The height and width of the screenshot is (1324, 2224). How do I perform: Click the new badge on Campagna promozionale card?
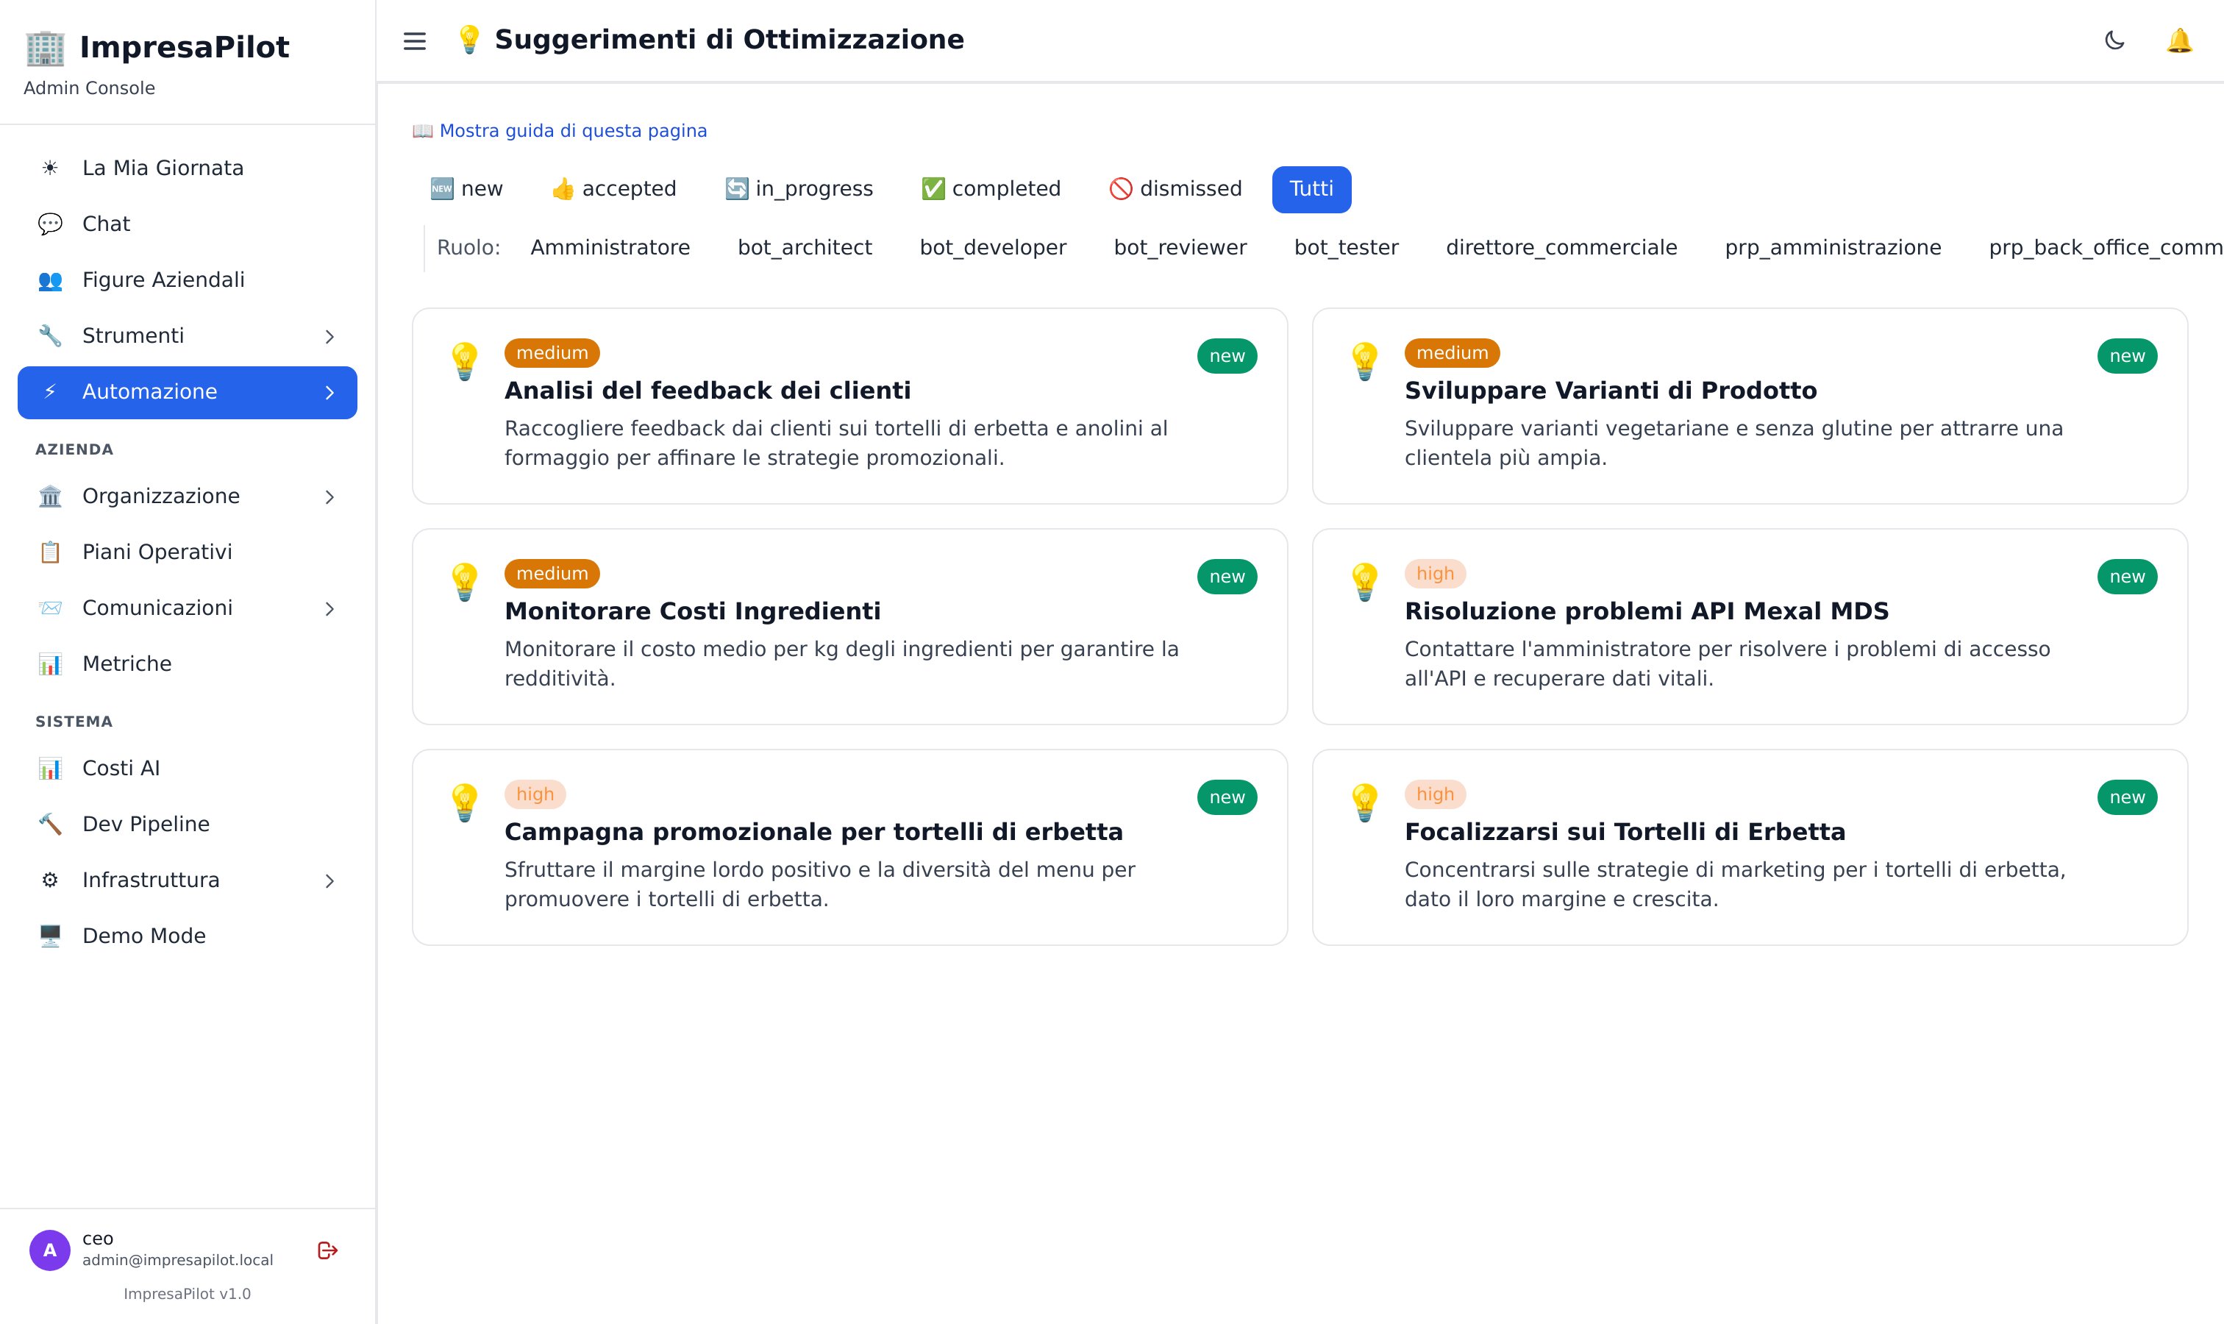[x=1227, y=797]
